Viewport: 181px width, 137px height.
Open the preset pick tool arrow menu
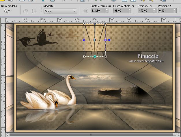(7, 11)
